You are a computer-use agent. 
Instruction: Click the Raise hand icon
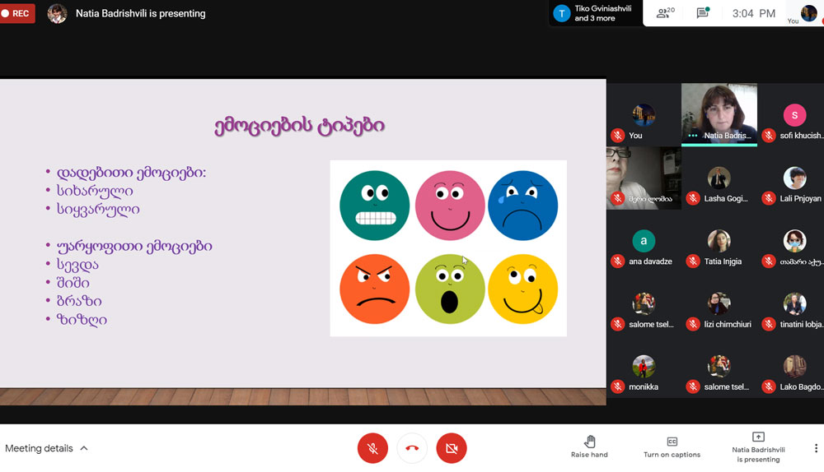click(589, 442)
